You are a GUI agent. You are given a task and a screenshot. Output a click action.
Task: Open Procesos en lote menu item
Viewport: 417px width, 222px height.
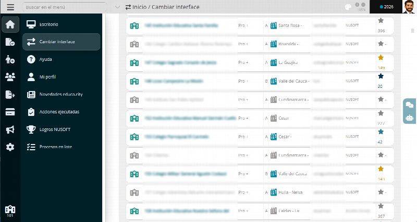coord(61,147)
